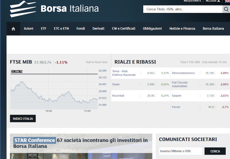Open Notizie e Finanza menu
This screenshot has height=159, width=230.
(182, 29)
